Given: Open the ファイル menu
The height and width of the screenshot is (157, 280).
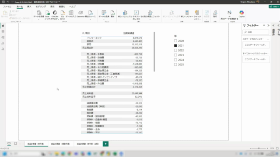Looking at the screenshot, I should pyautogui.click(x=7, y=7).
